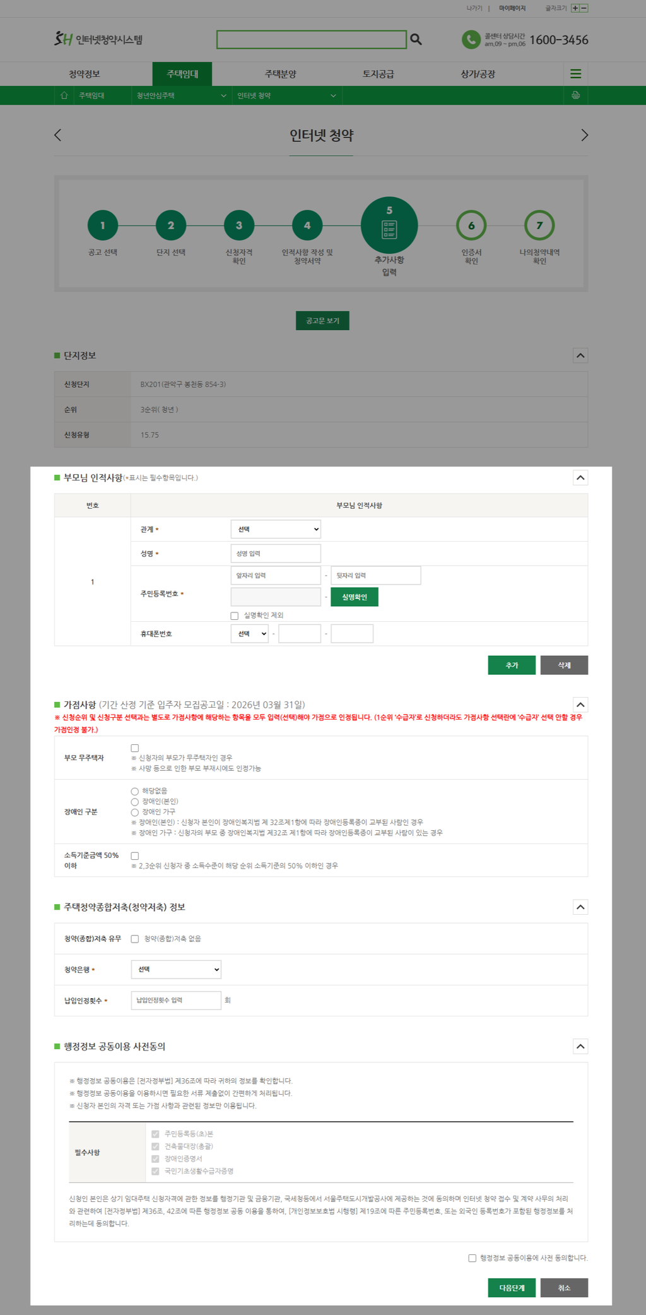Viewport: 646px width, 1315px height.
Task: Decrease font size with minus icon
Action: coord(584,8)
